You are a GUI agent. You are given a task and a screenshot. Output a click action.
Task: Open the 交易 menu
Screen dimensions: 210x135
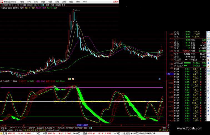64,2
